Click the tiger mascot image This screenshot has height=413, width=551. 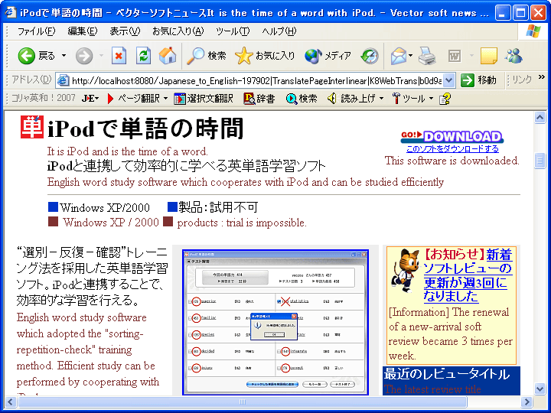click(405, 271)
